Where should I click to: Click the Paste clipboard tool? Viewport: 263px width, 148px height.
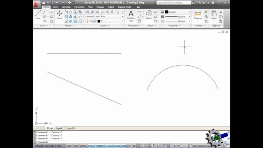click(214, 15)
